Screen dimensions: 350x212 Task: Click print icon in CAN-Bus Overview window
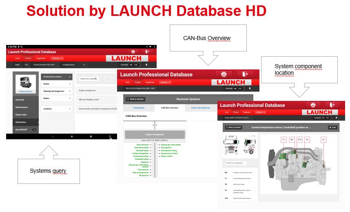pyautogui.click(x=224, y=74)
